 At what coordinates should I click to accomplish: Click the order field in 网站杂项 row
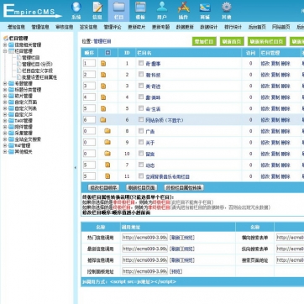pyautogui.click(x=89, y=120)
